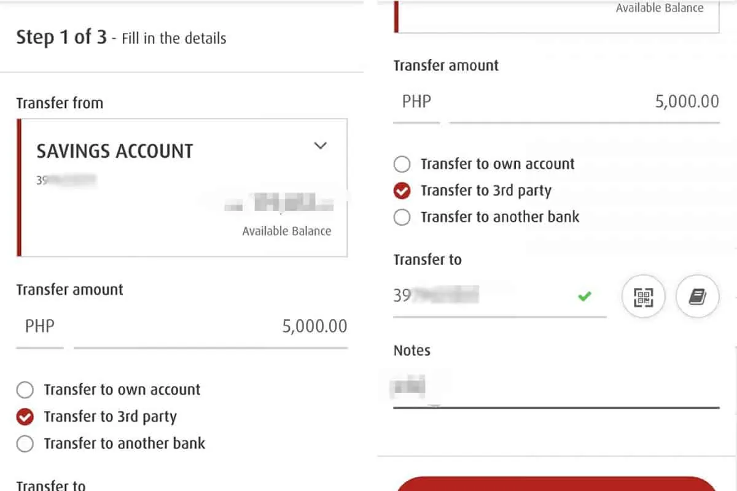
Task: Open the Savings Account source card
Action: [x=183, y=187]
